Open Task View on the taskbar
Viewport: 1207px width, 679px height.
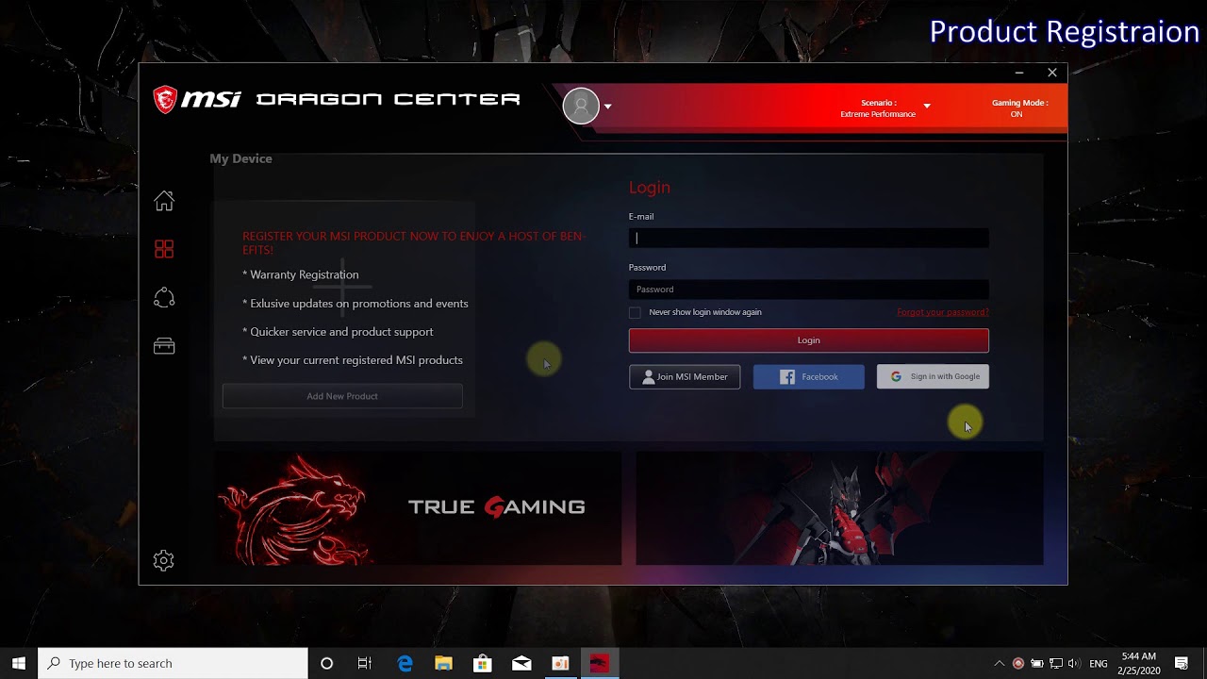pos(365,663)
